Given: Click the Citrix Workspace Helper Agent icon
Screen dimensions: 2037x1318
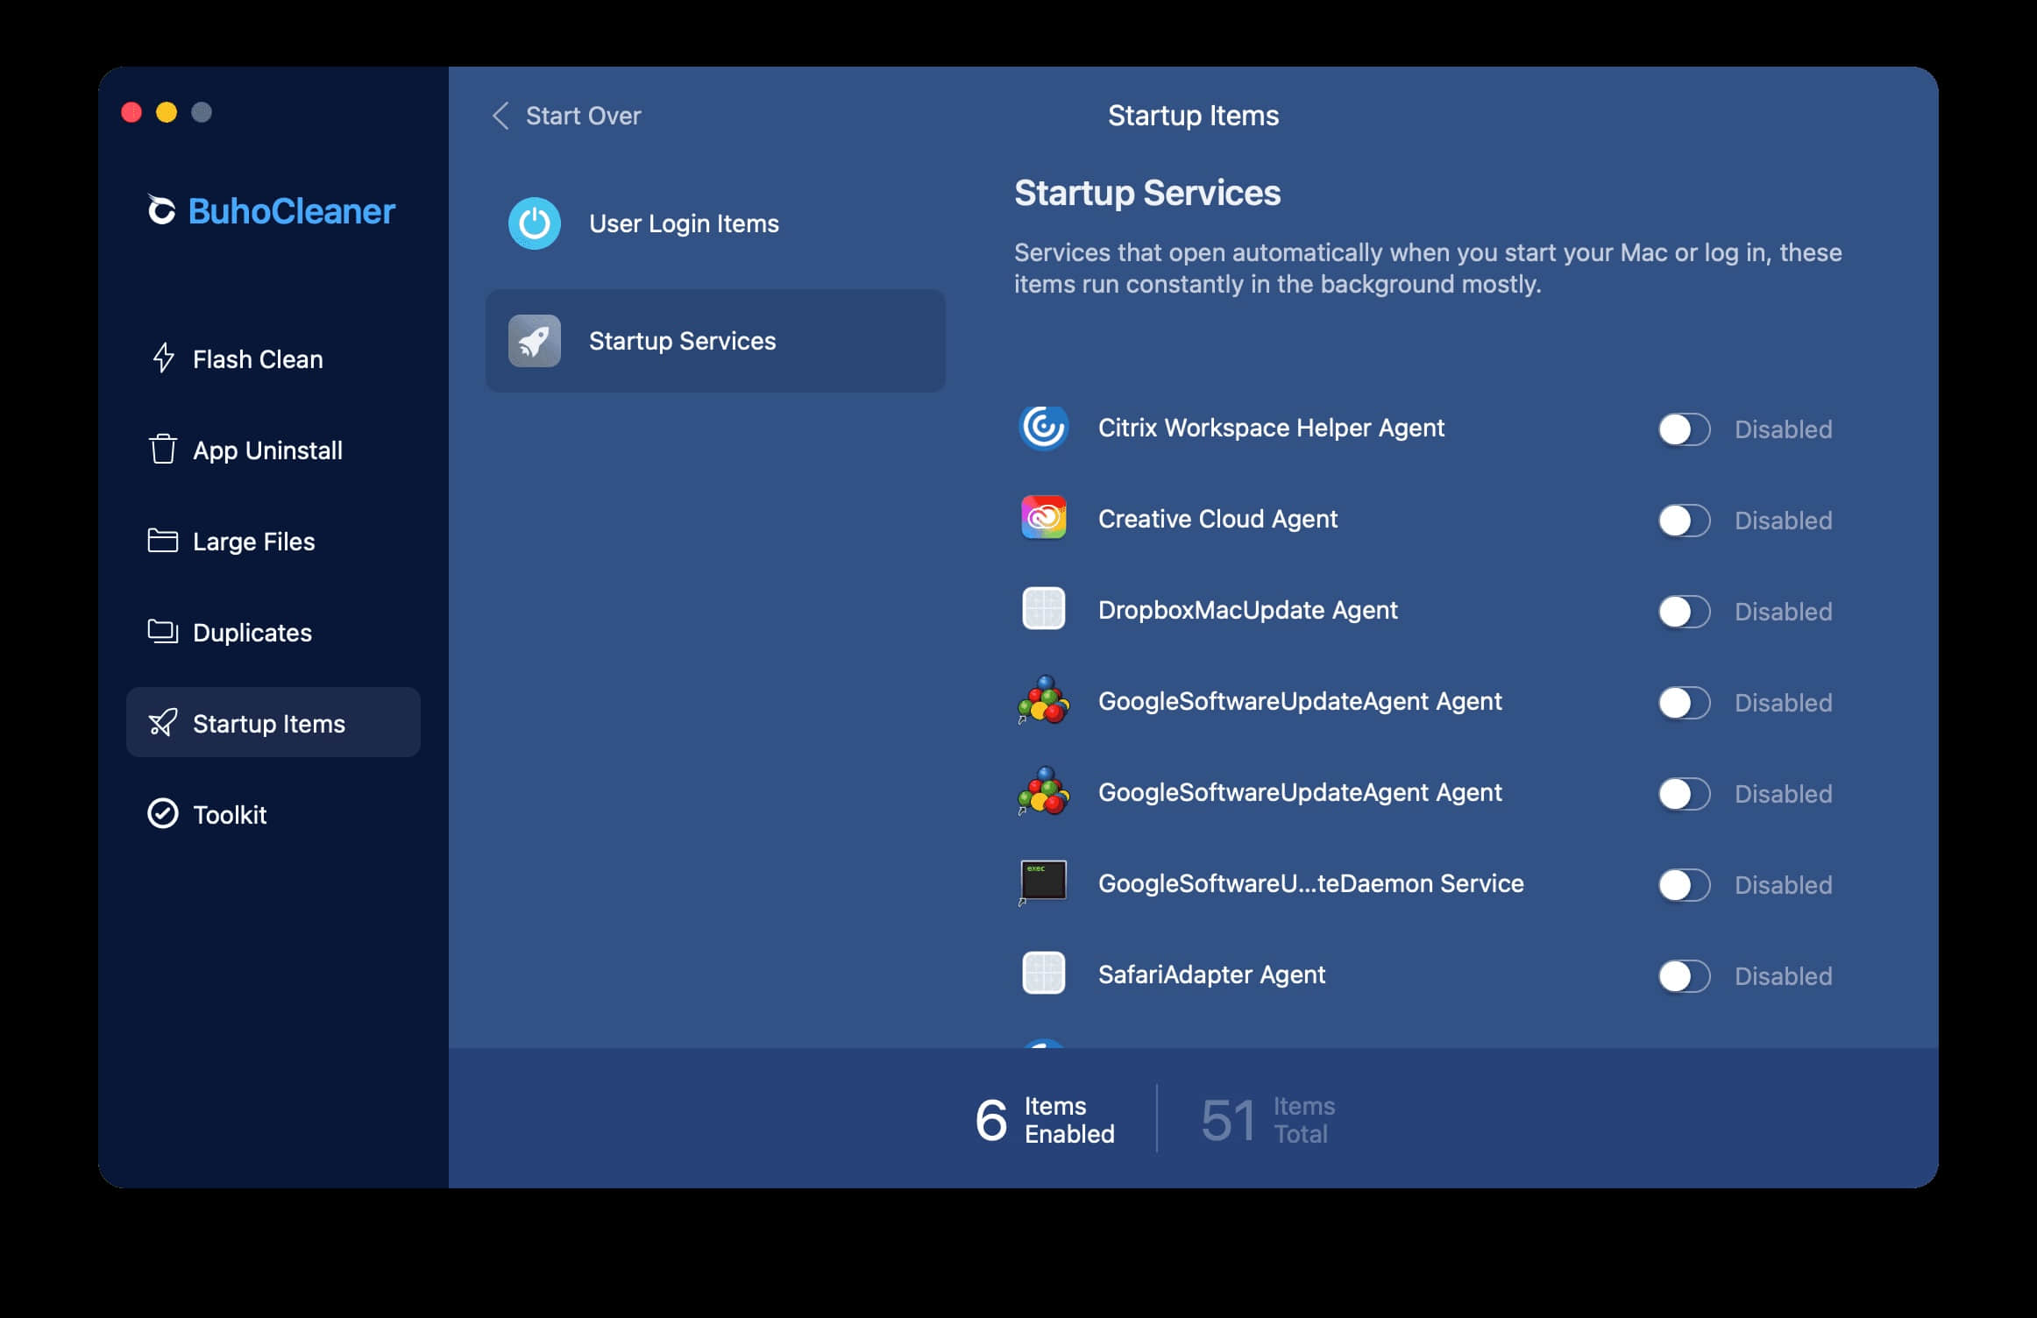Looking at the screenshot, I should 1043,428.
